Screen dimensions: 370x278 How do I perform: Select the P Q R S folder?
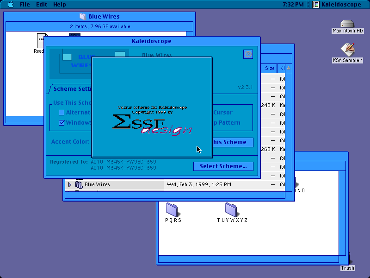tap(173, 210)
